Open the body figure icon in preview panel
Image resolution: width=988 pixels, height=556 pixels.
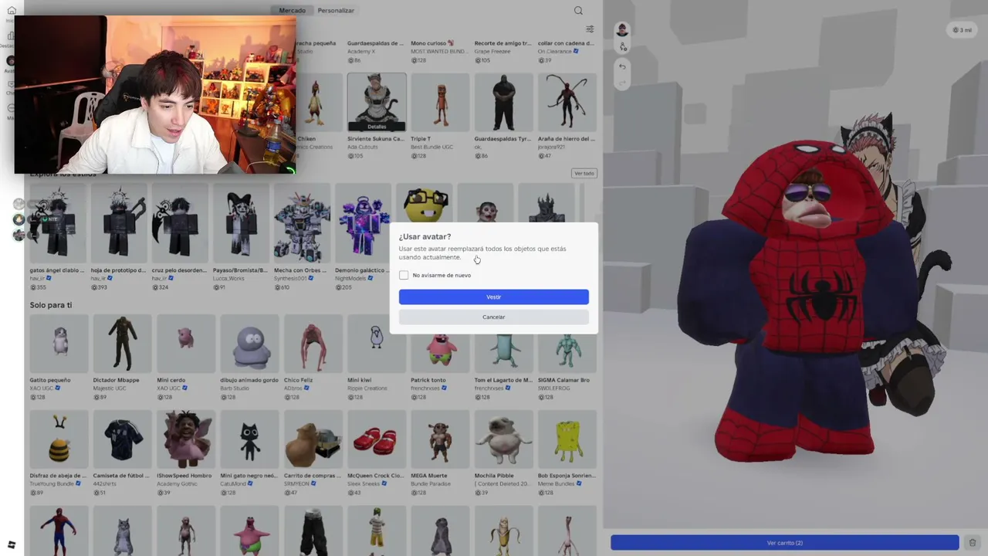[x=622, y=47]
